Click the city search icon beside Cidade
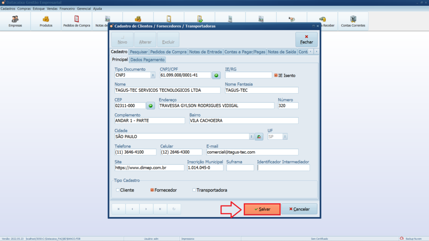Image resolution: width=429 pixels, height=241 pixels. (259, 136)
